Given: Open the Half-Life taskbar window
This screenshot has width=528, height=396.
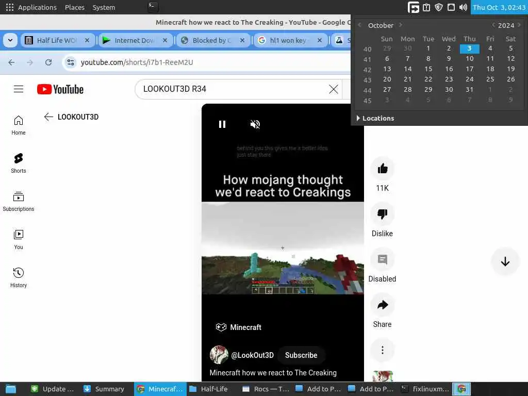Looking at the screenshot, I should tap(209, 389).
